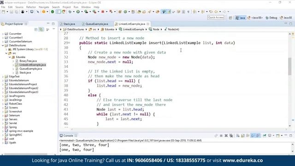This screenshot has width=295, height=166.
Task: Click the orange round icon in toolbar
Action: pos(43,12)
